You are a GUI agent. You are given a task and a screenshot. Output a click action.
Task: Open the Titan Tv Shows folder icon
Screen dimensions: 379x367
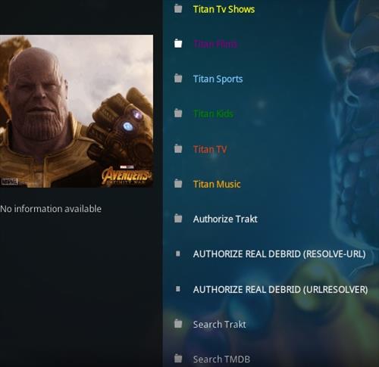click(x=178, y=8)
